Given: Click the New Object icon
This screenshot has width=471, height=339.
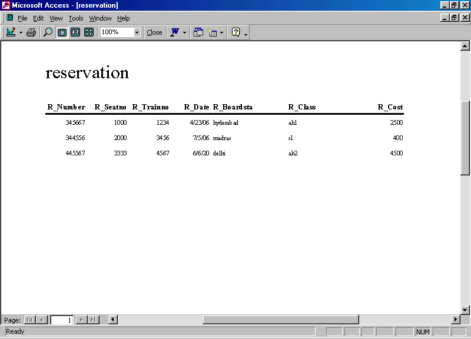Looking at the screenshot, I should (212, 32).
